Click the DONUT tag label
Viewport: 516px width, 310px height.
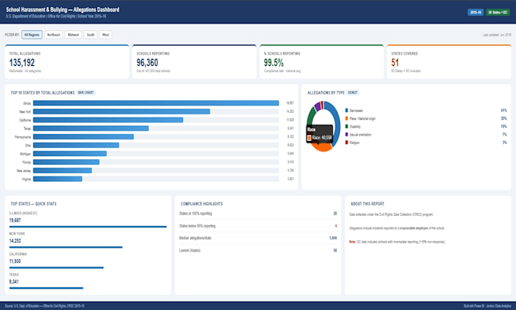[x=353, y=92]
